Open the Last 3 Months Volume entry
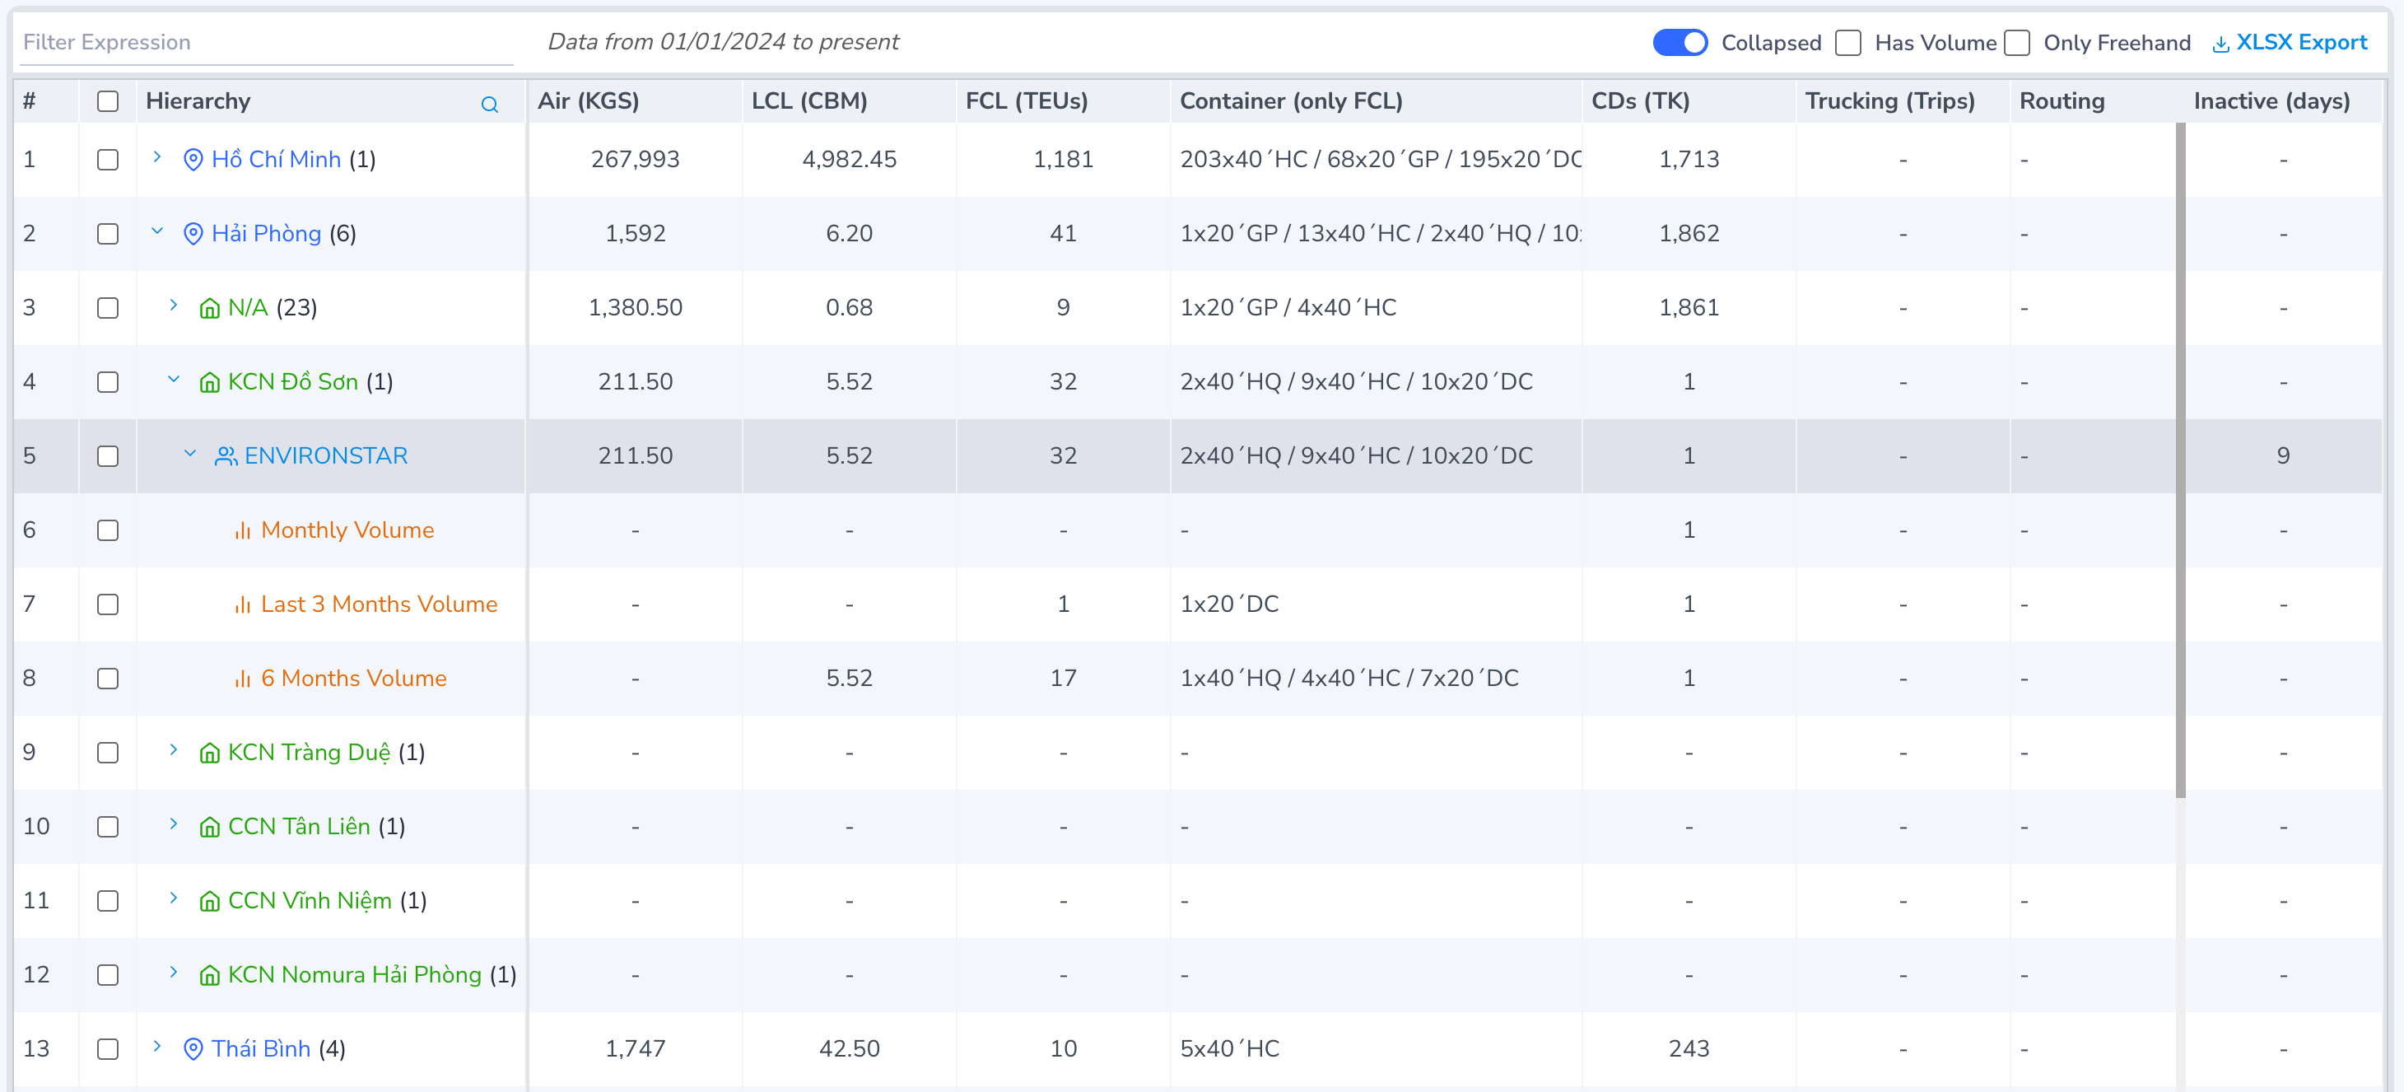Image resolution: width=2404 pixels, height=1092 pixels. tap(379, 604)
